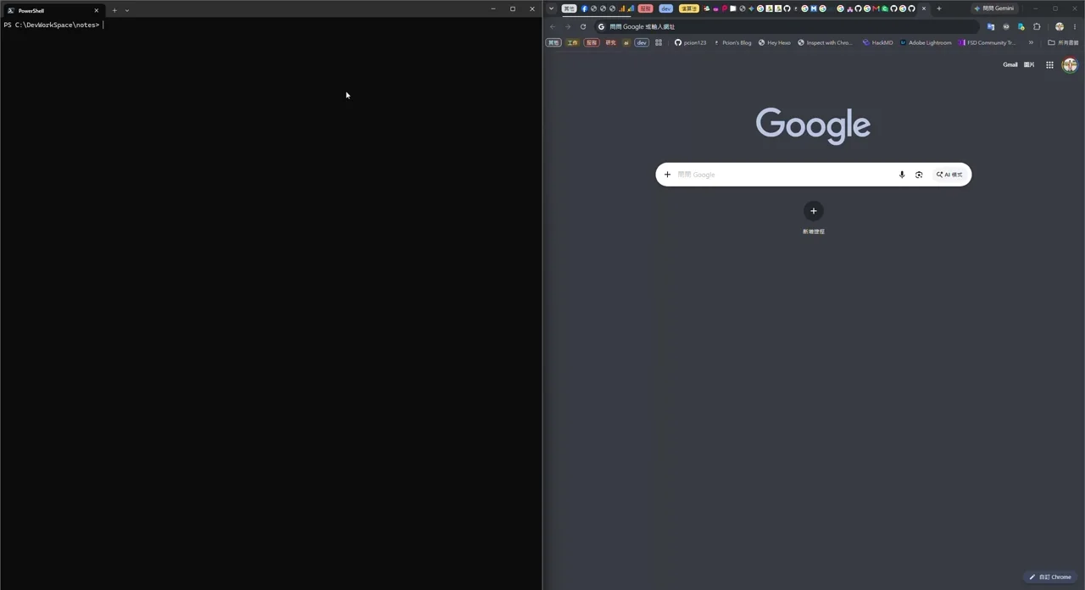Select the 其他 tab group chip

[x=569, y=8]
